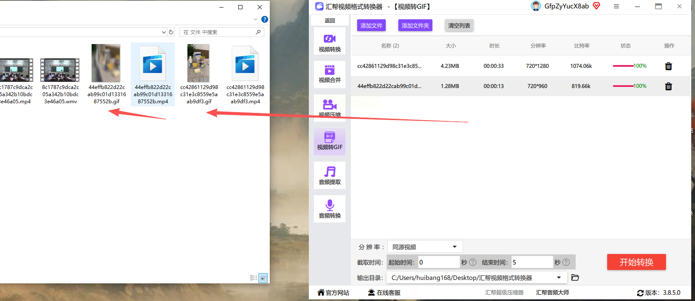Refresh the File Explorer address bar

pos(171,32)
